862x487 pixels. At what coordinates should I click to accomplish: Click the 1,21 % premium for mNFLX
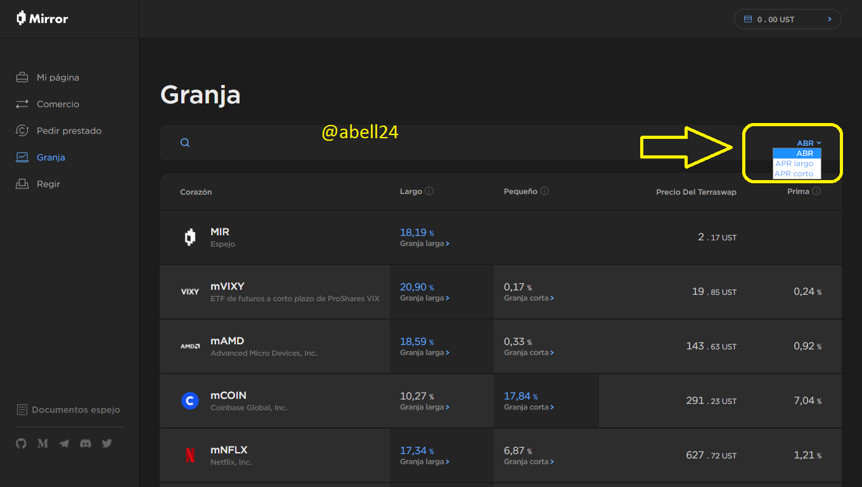[x=807, y=455]
